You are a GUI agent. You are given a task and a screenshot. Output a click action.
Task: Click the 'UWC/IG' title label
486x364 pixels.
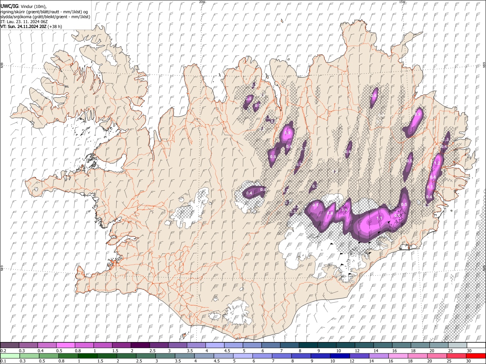(9, 6)
